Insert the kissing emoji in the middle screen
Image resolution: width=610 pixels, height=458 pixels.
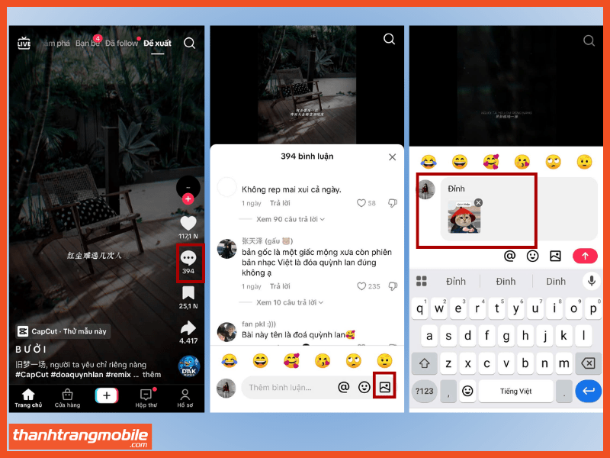click(323, 360)
